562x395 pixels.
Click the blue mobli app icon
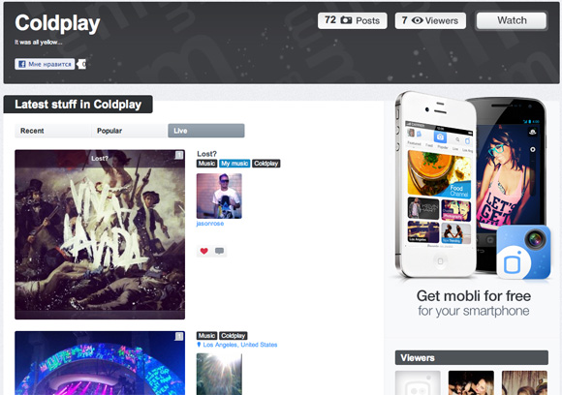(523, 252)
